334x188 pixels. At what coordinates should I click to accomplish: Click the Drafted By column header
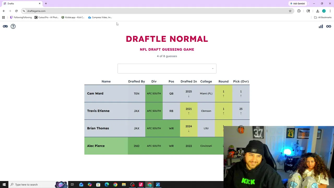click(136, 81)
